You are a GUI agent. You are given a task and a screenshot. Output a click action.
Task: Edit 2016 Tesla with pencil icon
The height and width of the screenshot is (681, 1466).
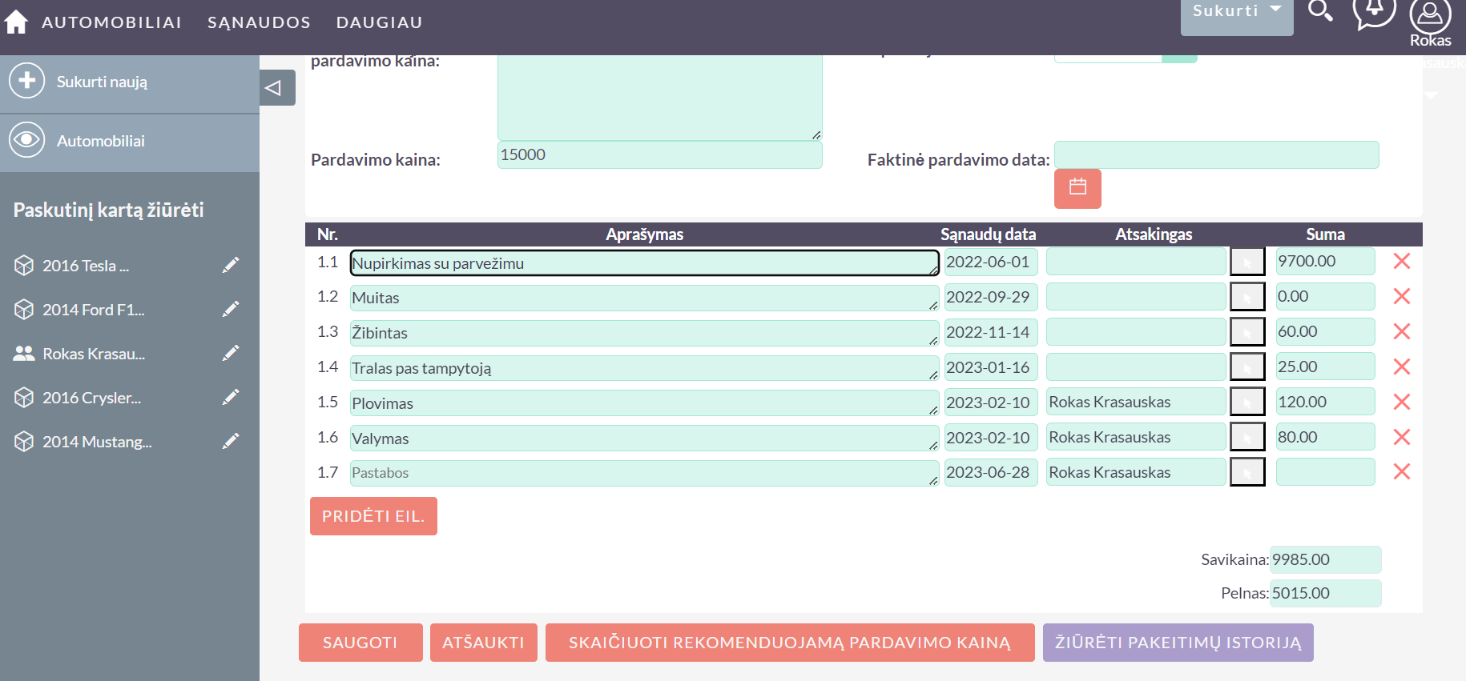tap(231, 265)
